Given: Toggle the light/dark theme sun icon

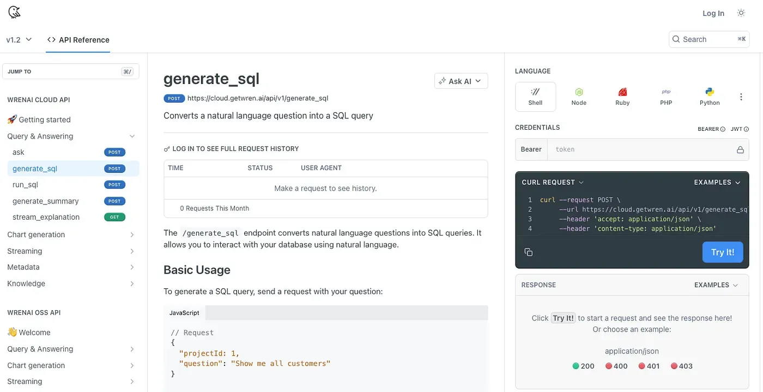Looking at the screenshot, I should [x=741, y=13].
